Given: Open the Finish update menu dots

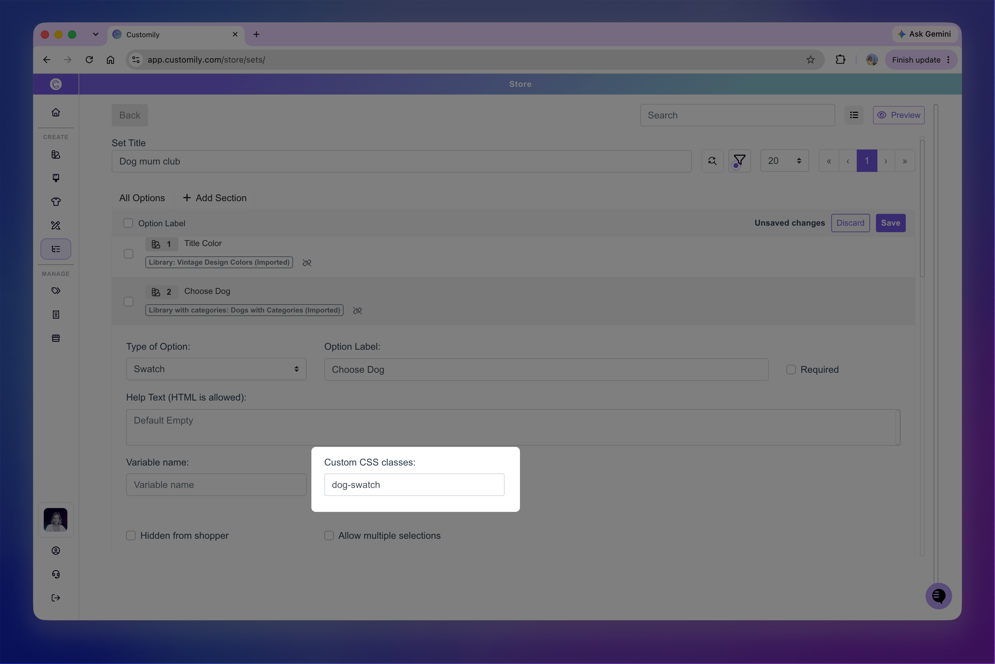Looking at the screenshot, I should point(948,60).
